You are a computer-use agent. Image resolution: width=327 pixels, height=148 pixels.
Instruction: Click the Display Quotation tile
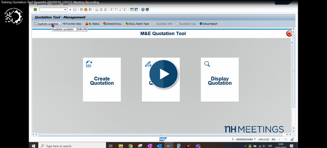click(x=220, y=80)
